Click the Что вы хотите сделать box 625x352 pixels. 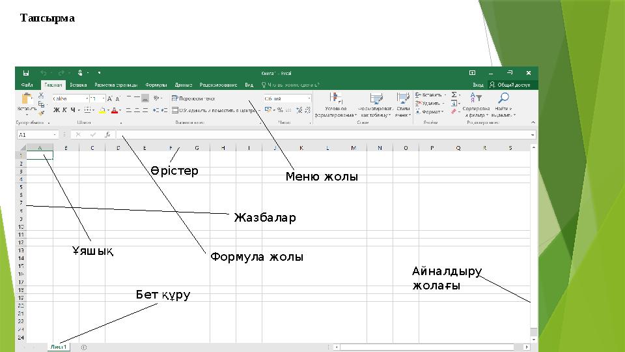pos(291,85)
